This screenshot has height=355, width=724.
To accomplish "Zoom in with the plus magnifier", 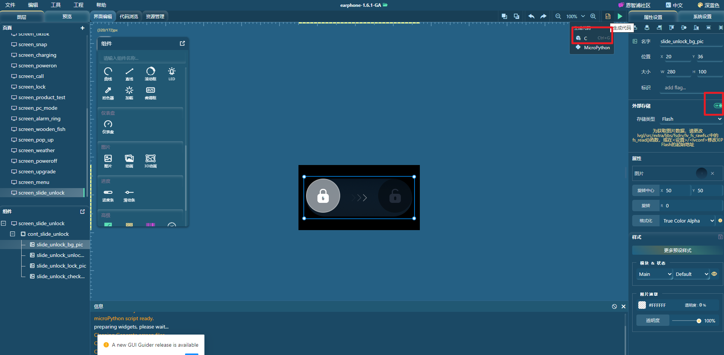I will (x=593, y=16).
